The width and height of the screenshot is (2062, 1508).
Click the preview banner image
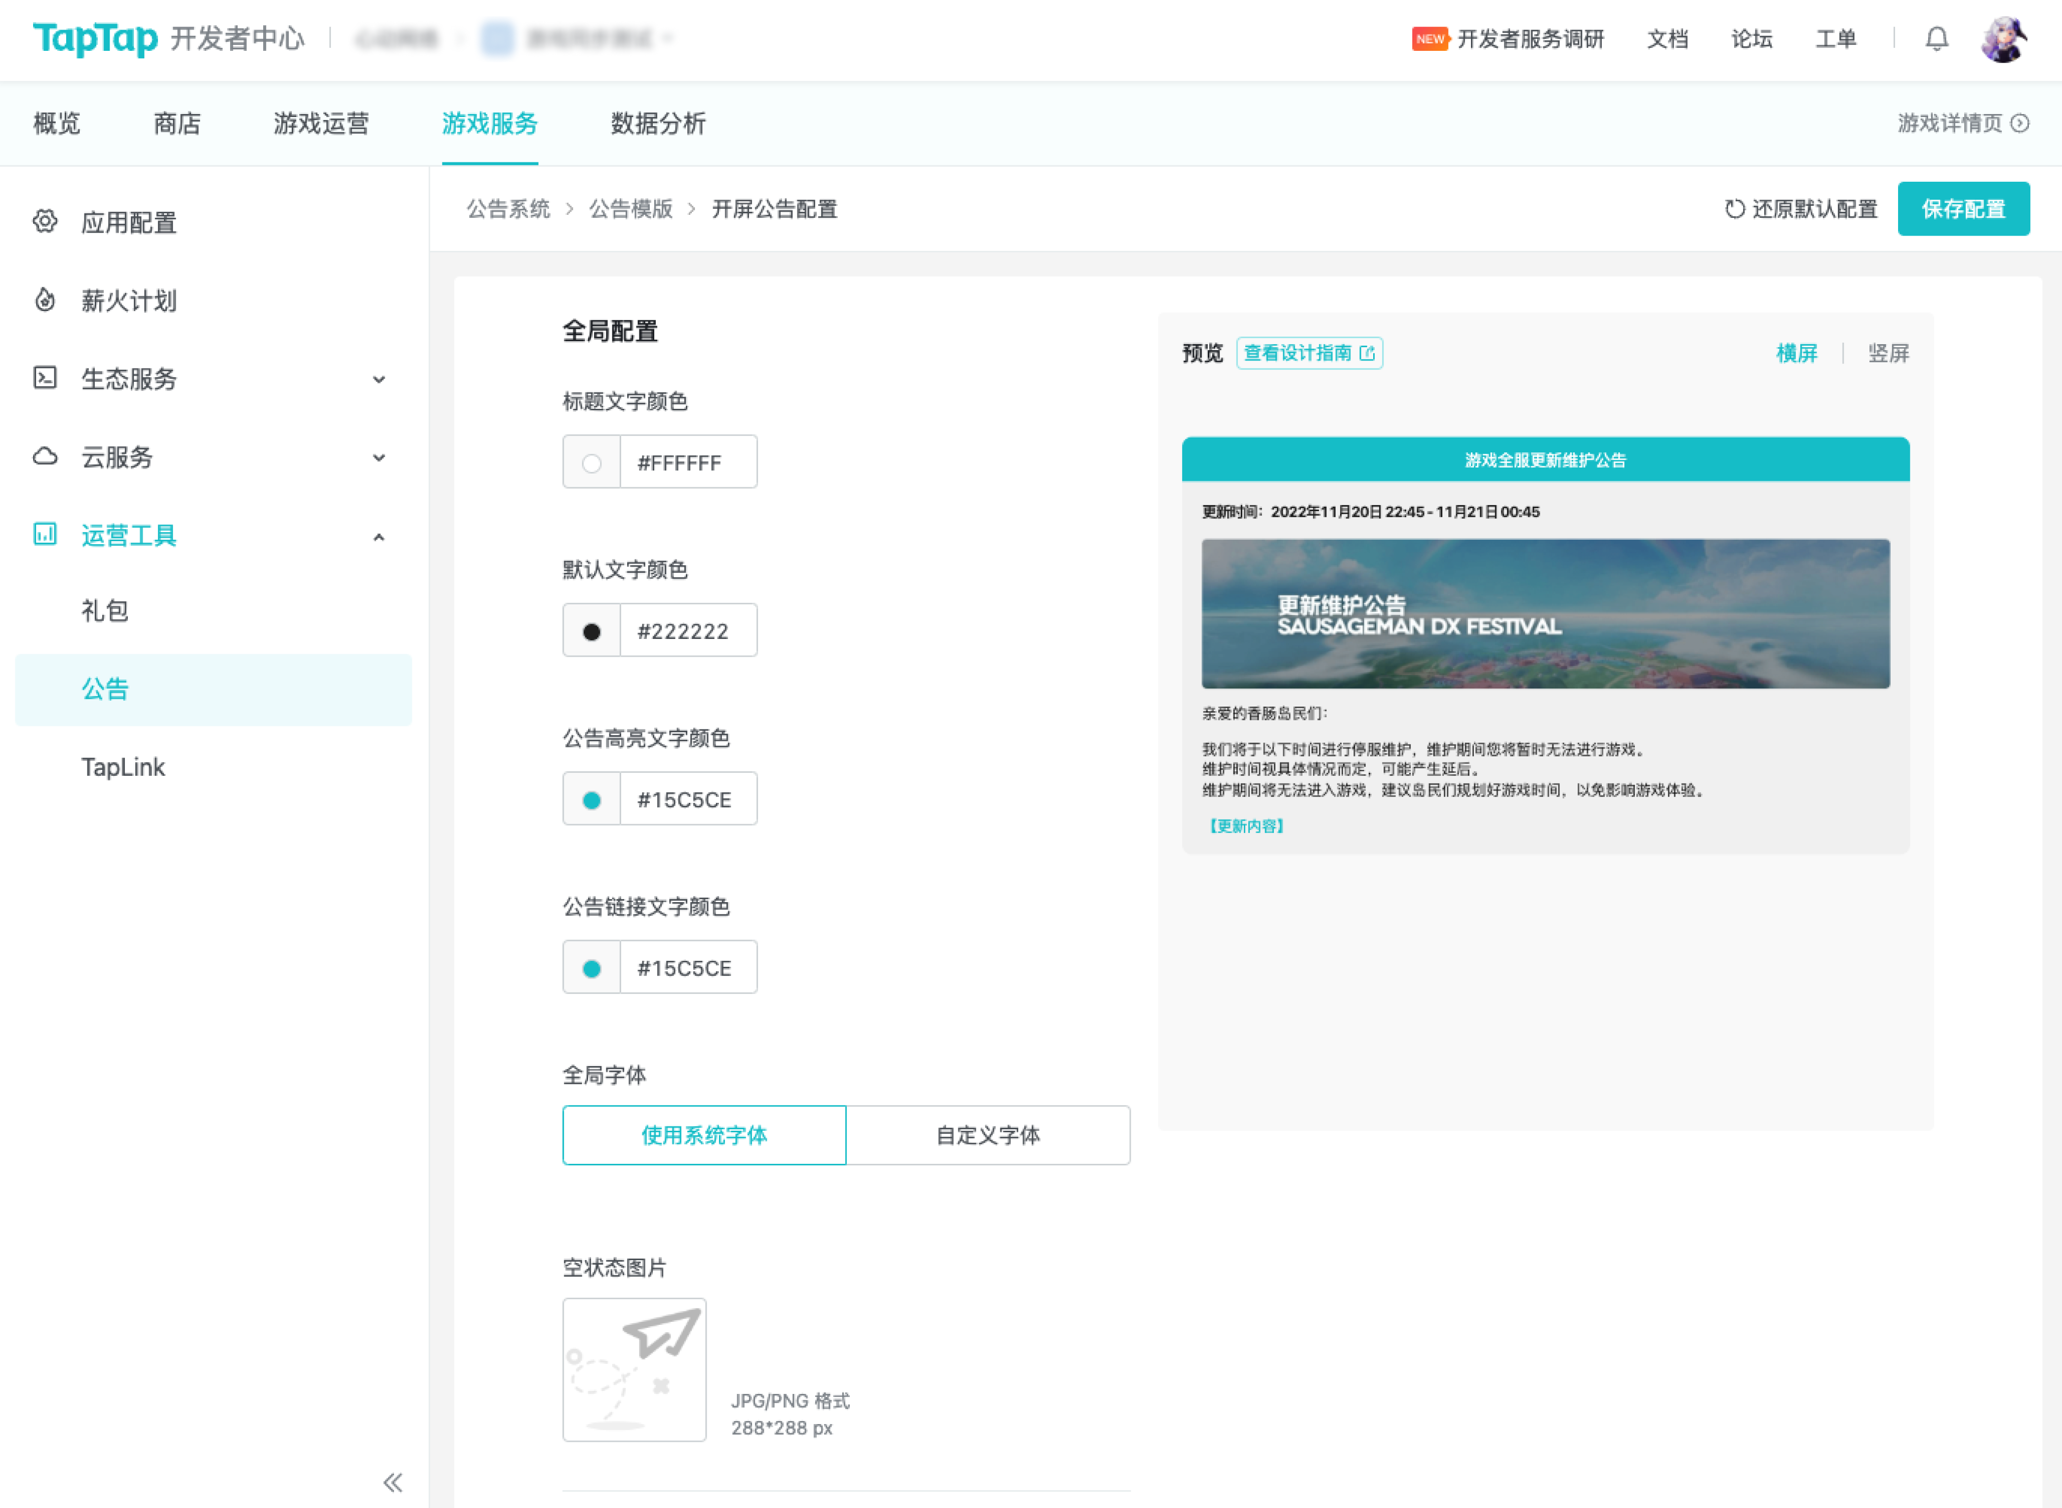(1546, 613)
